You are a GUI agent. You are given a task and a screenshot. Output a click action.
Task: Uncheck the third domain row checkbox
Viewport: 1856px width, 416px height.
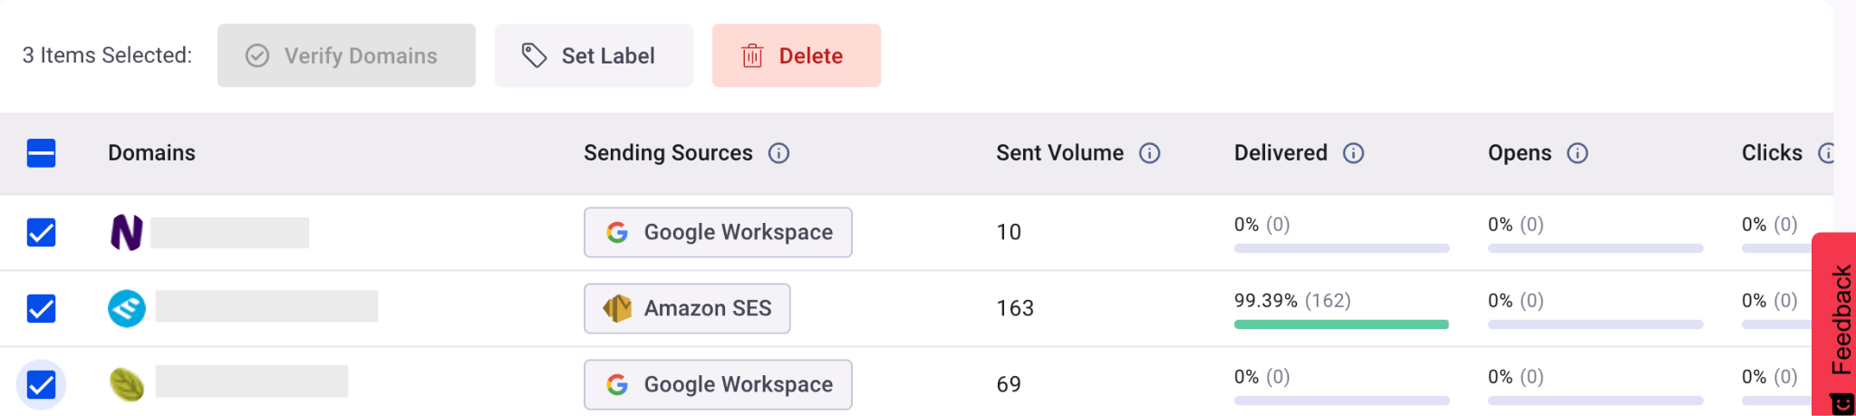pyautogui.click(x=42, y=385)
